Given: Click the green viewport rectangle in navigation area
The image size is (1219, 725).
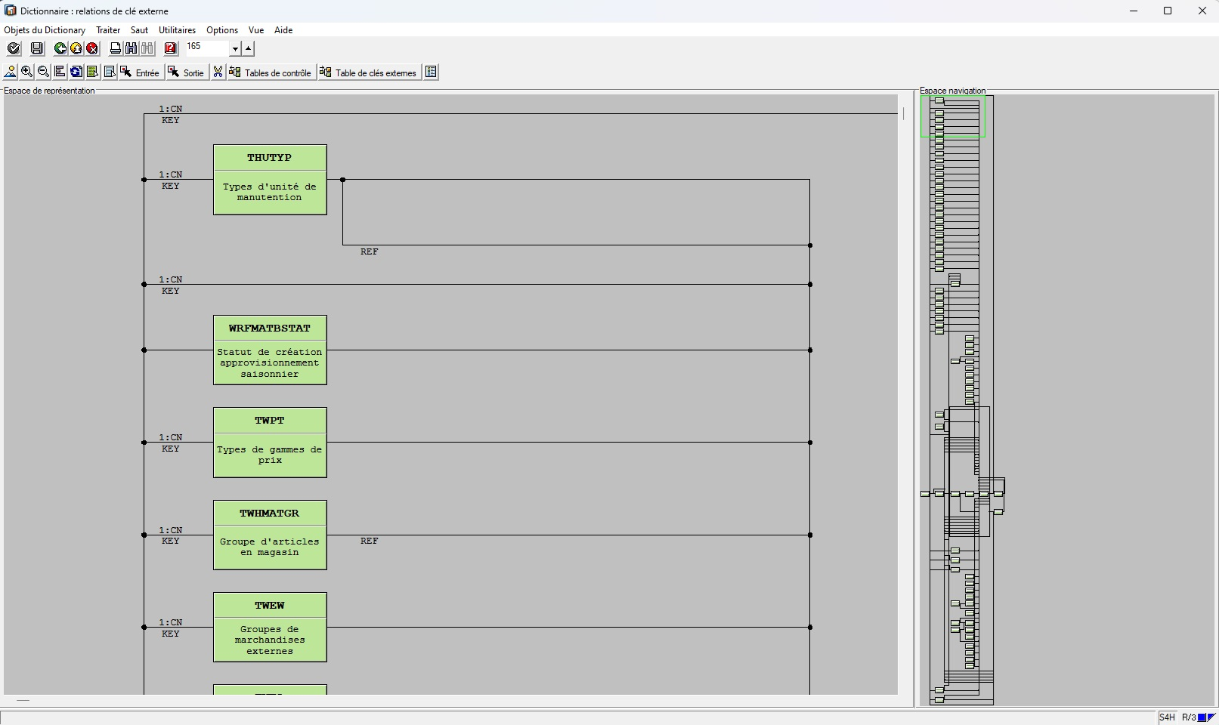Looking at the screenshot, I should [952, 116].
